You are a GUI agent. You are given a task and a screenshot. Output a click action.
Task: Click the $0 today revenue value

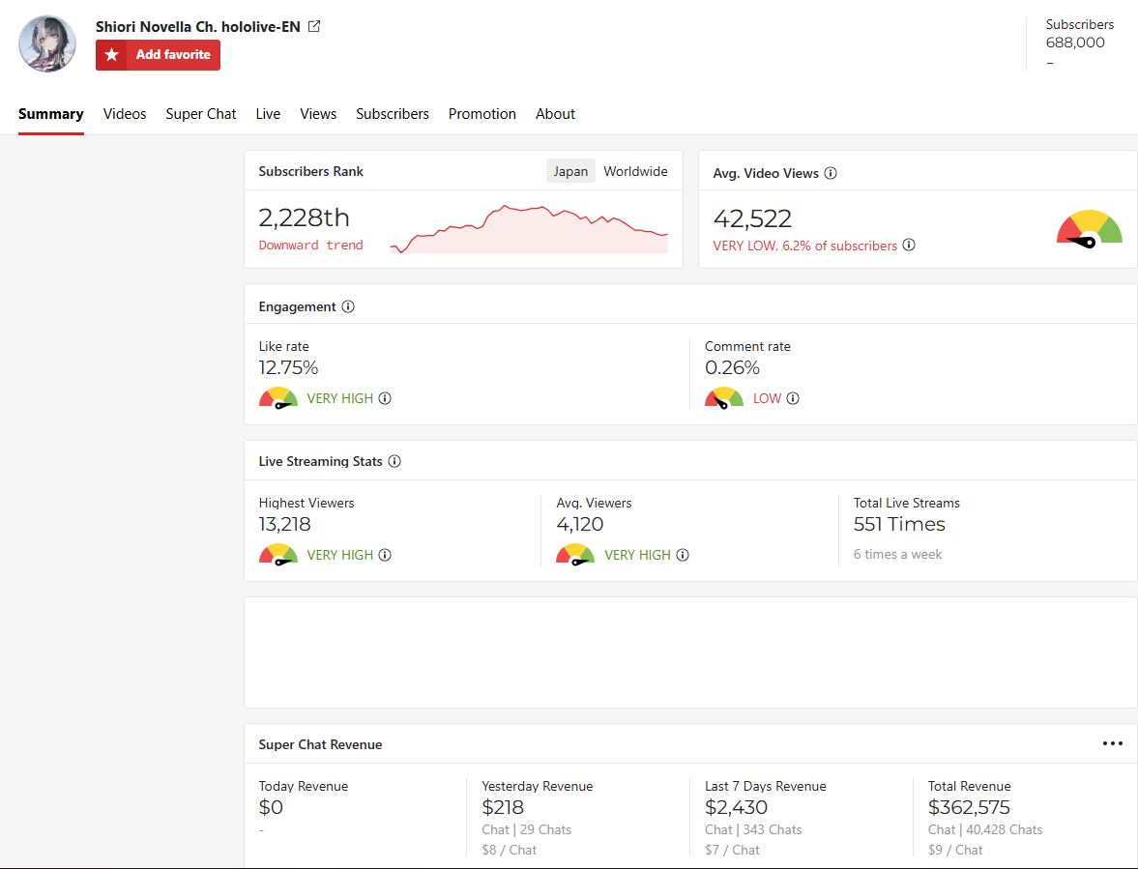pyautogui.click(x=271, y=807)
